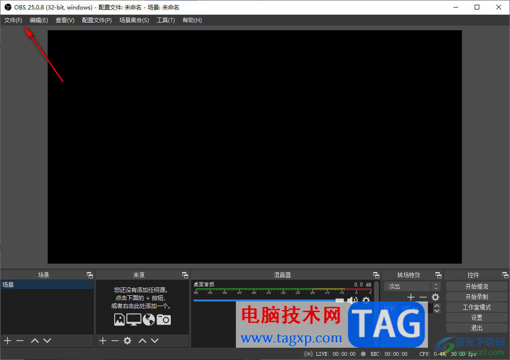
Task: Increase the 时长 duration with the up stepper
Action: [x=437, y=306]
